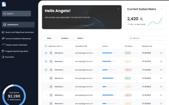Click the magnifier icon in the table search

pyautogui.click(x=131, y=38)
